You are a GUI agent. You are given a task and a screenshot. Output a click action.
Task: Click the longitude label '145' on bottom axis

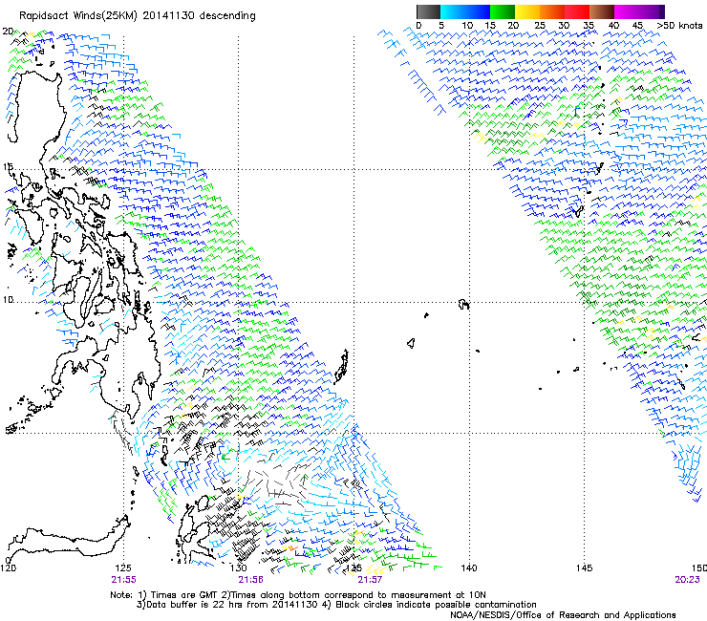(584, 567)
